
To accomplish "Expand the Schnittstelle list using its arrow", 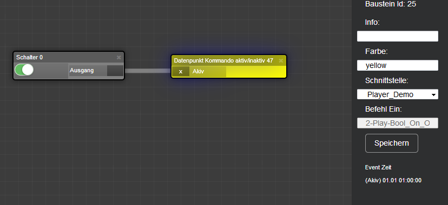I will click(x=434, y=94).
